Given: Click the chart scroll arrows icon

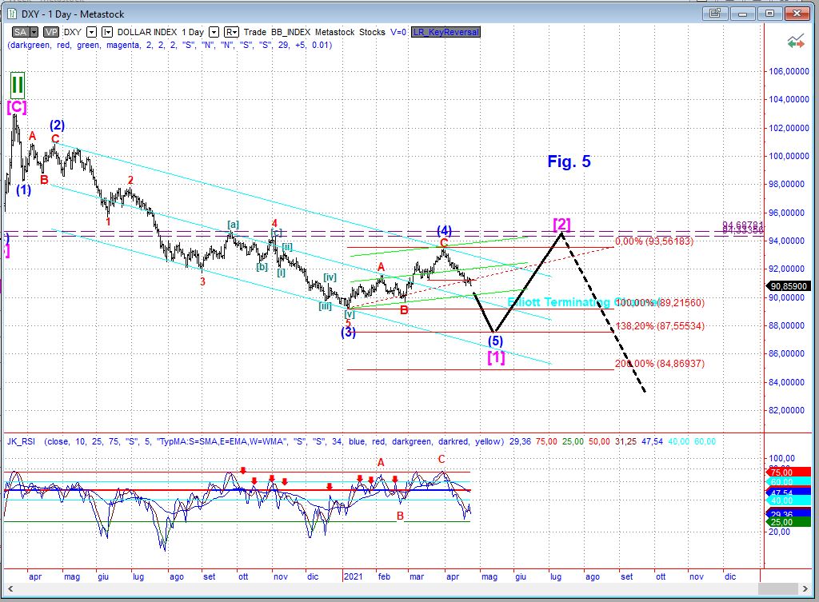Looking at the screenshot, I should [x=795, y=43].
